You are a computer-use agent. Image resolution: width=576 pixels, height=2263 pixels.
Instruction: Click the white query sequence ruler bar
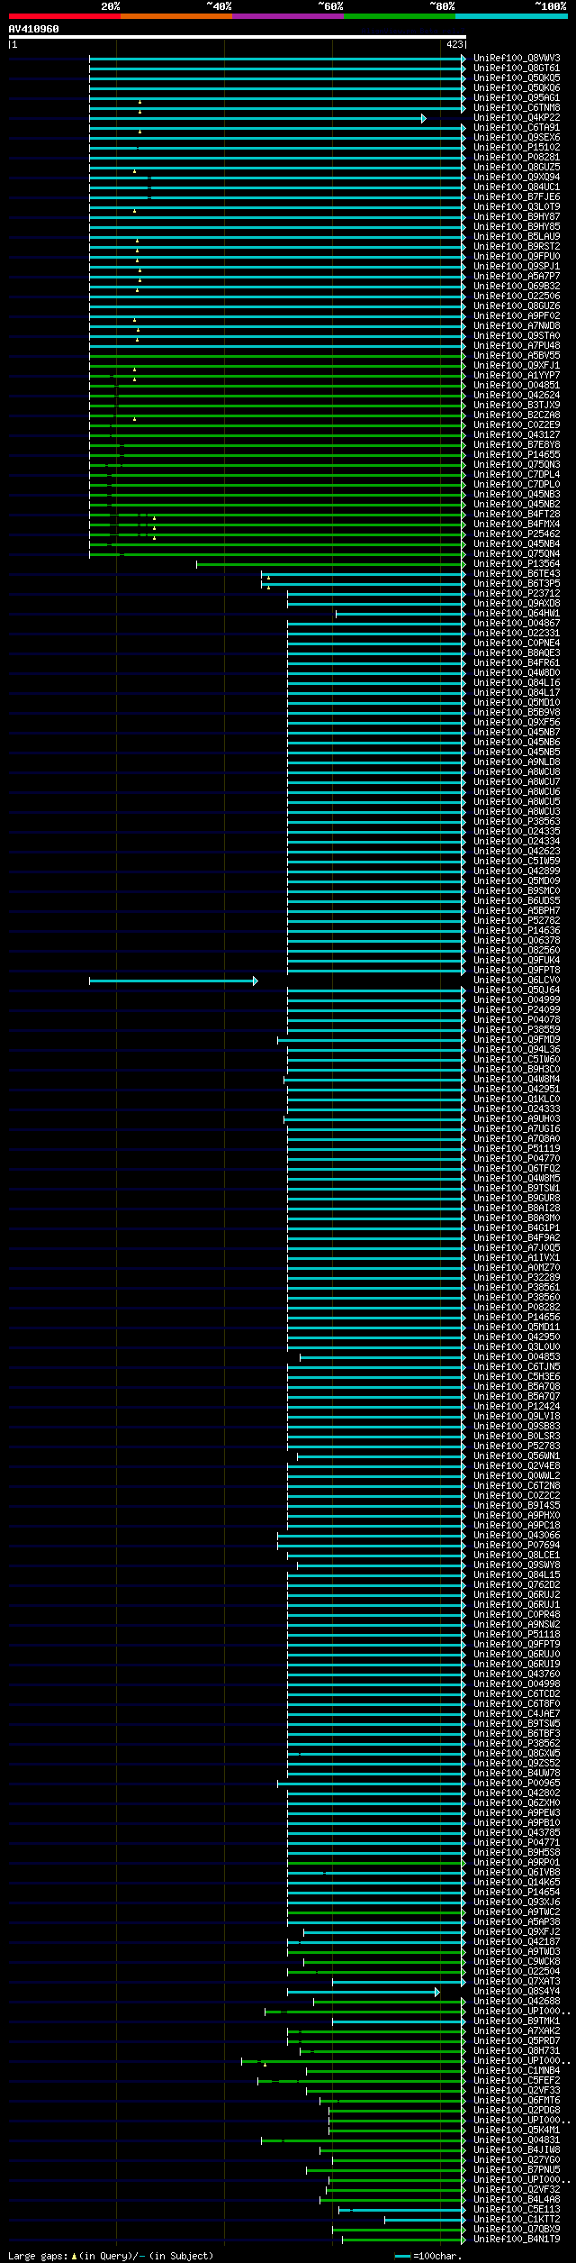point(238,37)
